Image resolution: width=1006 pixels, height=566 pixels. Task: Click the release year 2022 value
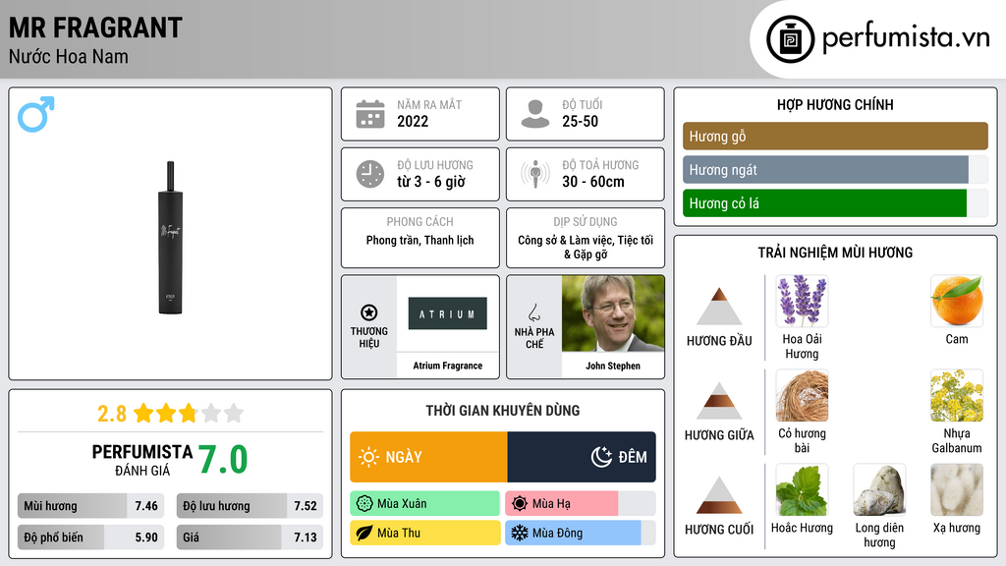pos(413,121)
